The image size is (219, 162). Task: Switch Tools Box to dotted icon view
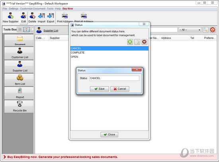tap(26, 29)
